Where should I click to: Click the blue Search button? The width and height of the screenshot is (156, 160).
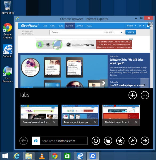tap(130, 32)
